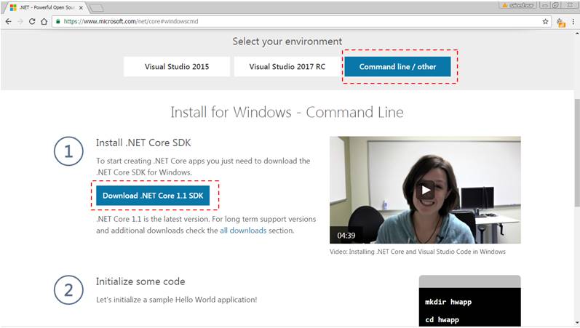Screen dimensions: 580x328
Task: Bookmark the page with the star icon
Action: click(545, 21)
